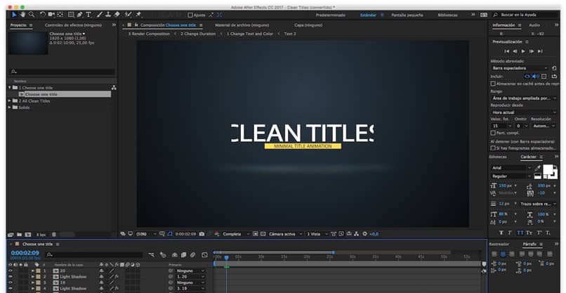
Task: Toggle include video eye in preview panel
Action: (x=527, y=76)
